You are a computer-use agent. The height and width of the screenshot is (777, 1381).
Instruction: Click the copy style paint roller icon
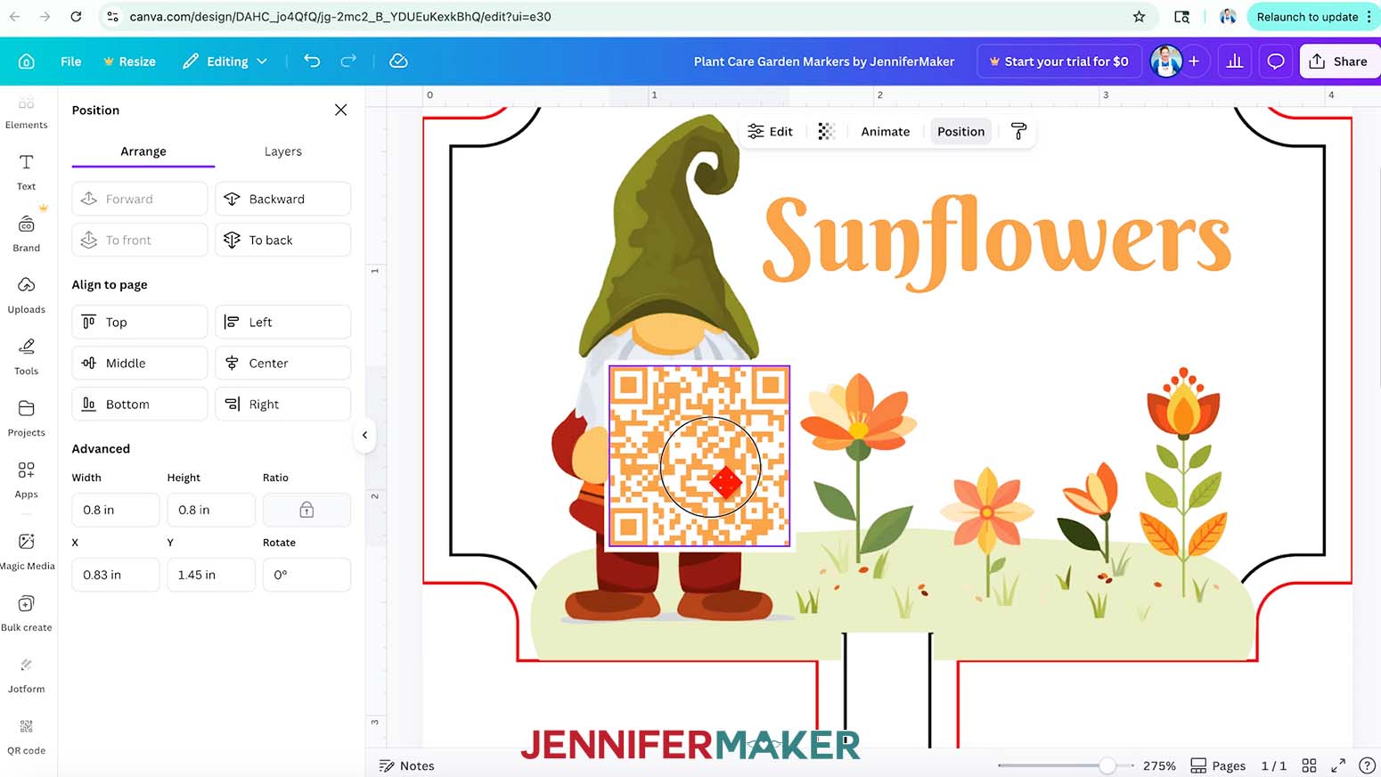pos(1018,131)
